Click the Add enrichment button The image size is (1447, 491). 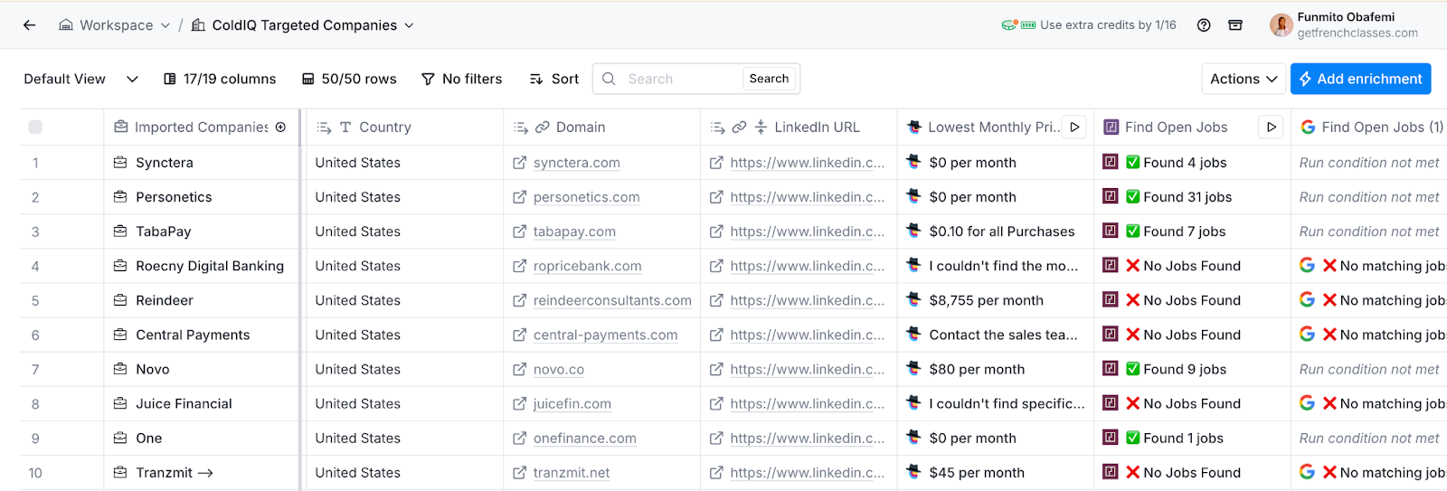coord(1359,80)
